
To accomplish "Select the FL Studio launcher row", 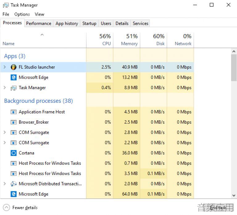I will click(x=97, y=67).
